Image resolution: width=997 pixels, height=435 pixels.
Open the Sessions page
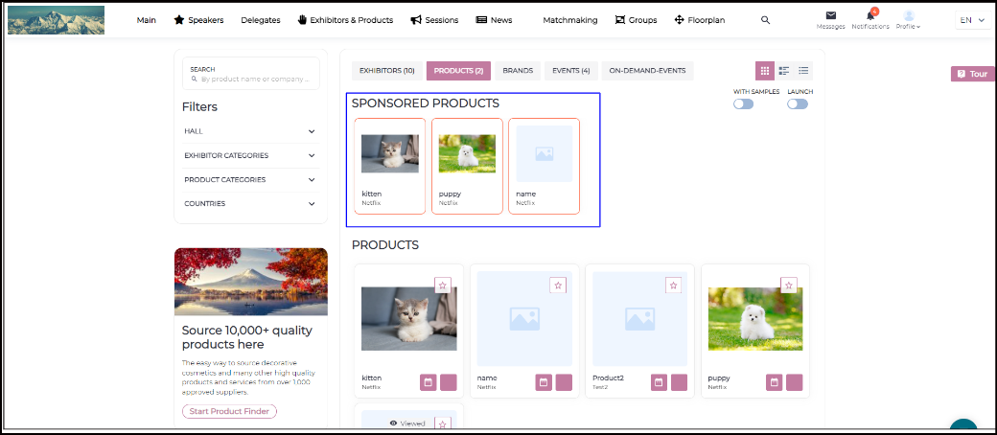434,20
